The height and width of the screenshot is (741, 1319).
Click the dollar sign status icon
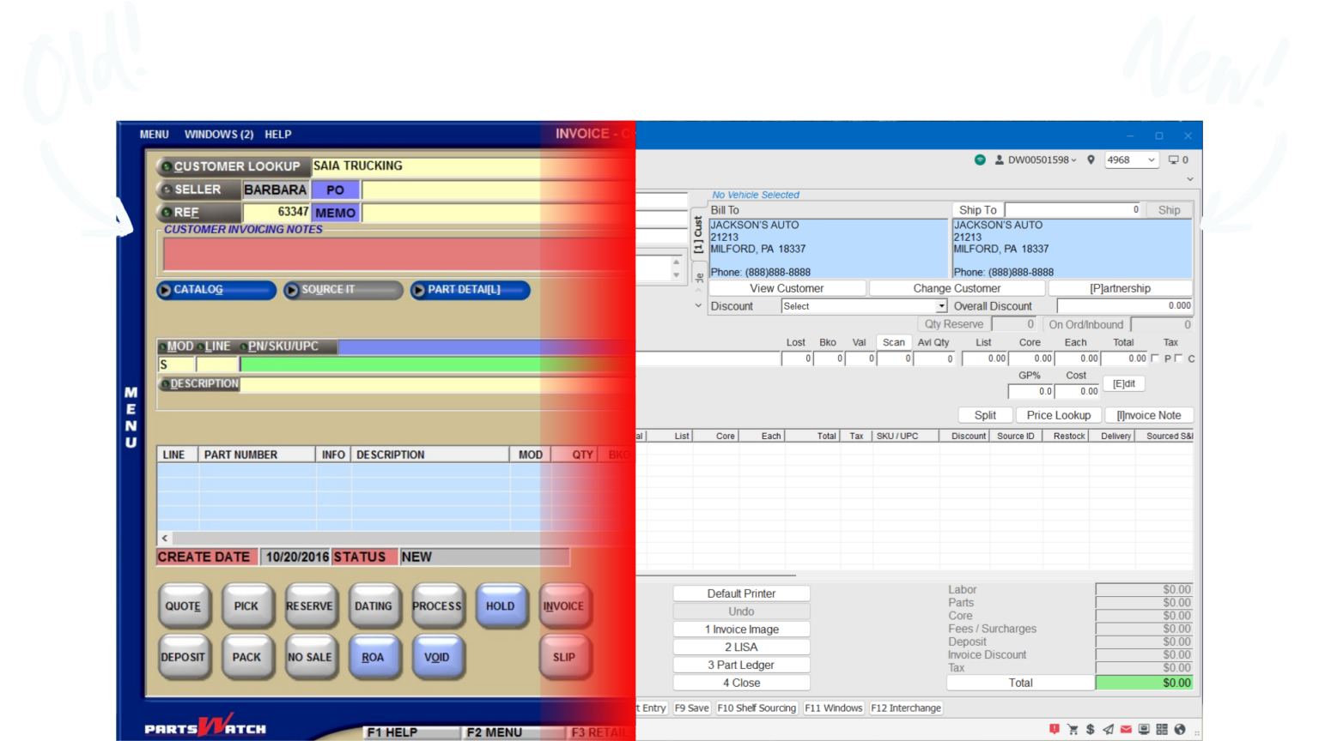coord(1091,729)
